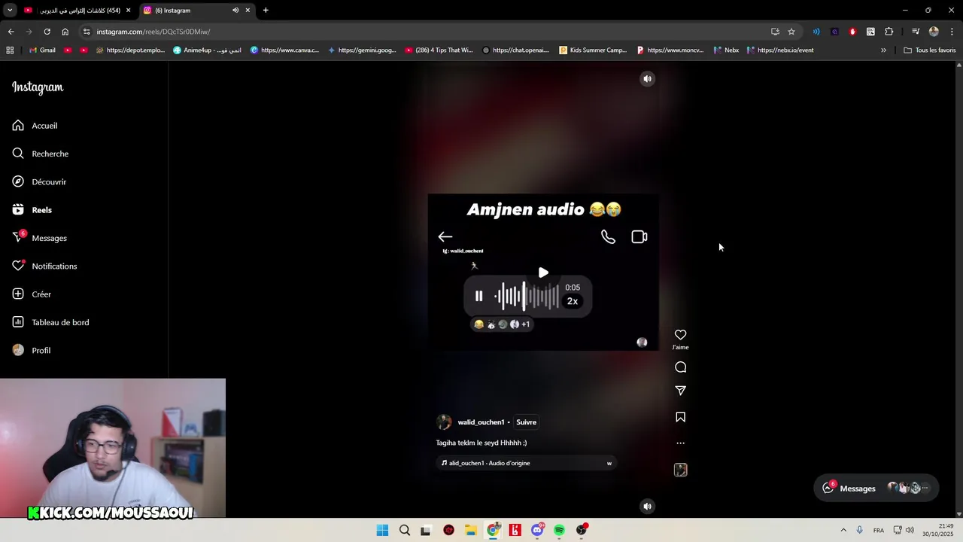Mute the Instagram tab audio icon
963x542 pixels.
click(x=235, y=11)
